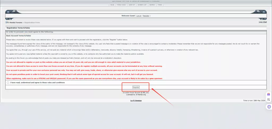Click the Register link beside Log In
This screenshot has height=129, width=272.
[146, 16]
